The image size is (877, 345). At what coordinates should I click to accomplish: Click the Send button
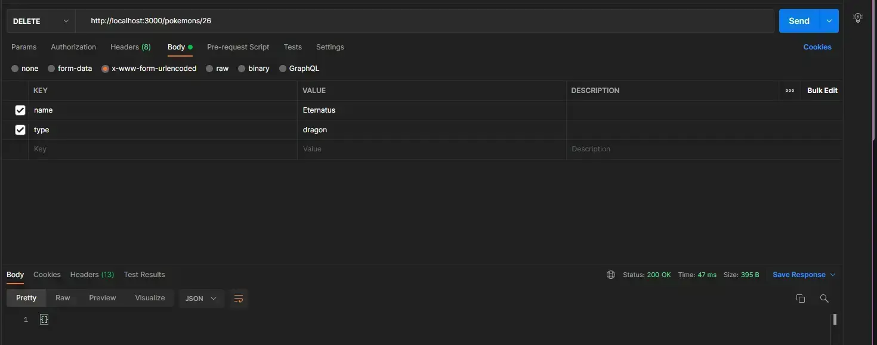[x=799, y=21]
